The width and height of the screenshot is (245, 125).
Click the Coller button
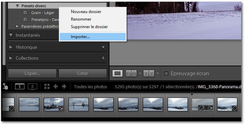click(83, 73)
